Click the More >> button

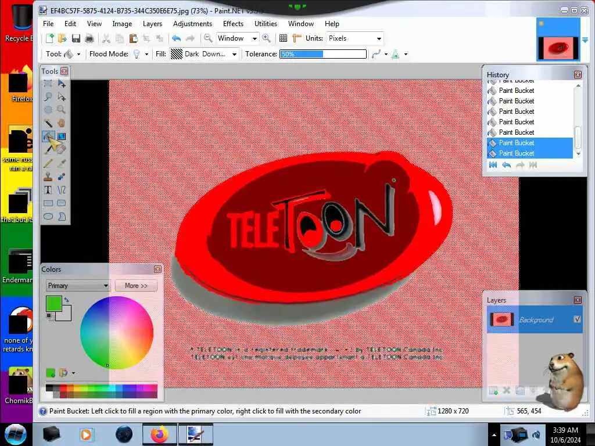coord(136,286)
